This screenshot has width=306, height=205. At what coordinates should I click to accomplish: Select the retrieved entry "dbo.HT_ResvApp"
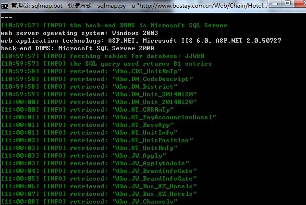143,125
